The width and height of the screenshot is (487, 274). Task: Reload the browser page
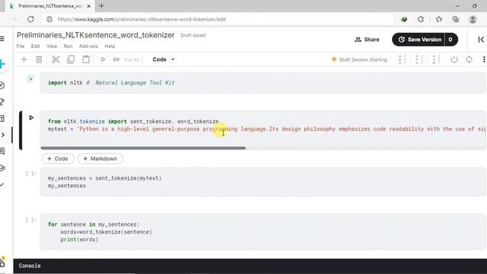coord(30,19)
